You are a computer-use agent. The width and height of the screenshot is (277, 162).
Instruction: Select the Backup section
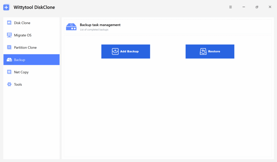click(x=31, y=60)
